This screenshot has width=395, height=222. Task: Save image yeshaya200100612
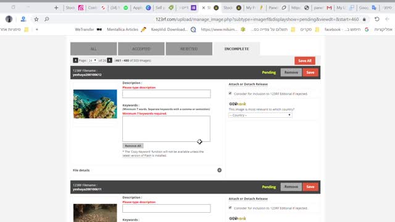[x=310, y=73]
